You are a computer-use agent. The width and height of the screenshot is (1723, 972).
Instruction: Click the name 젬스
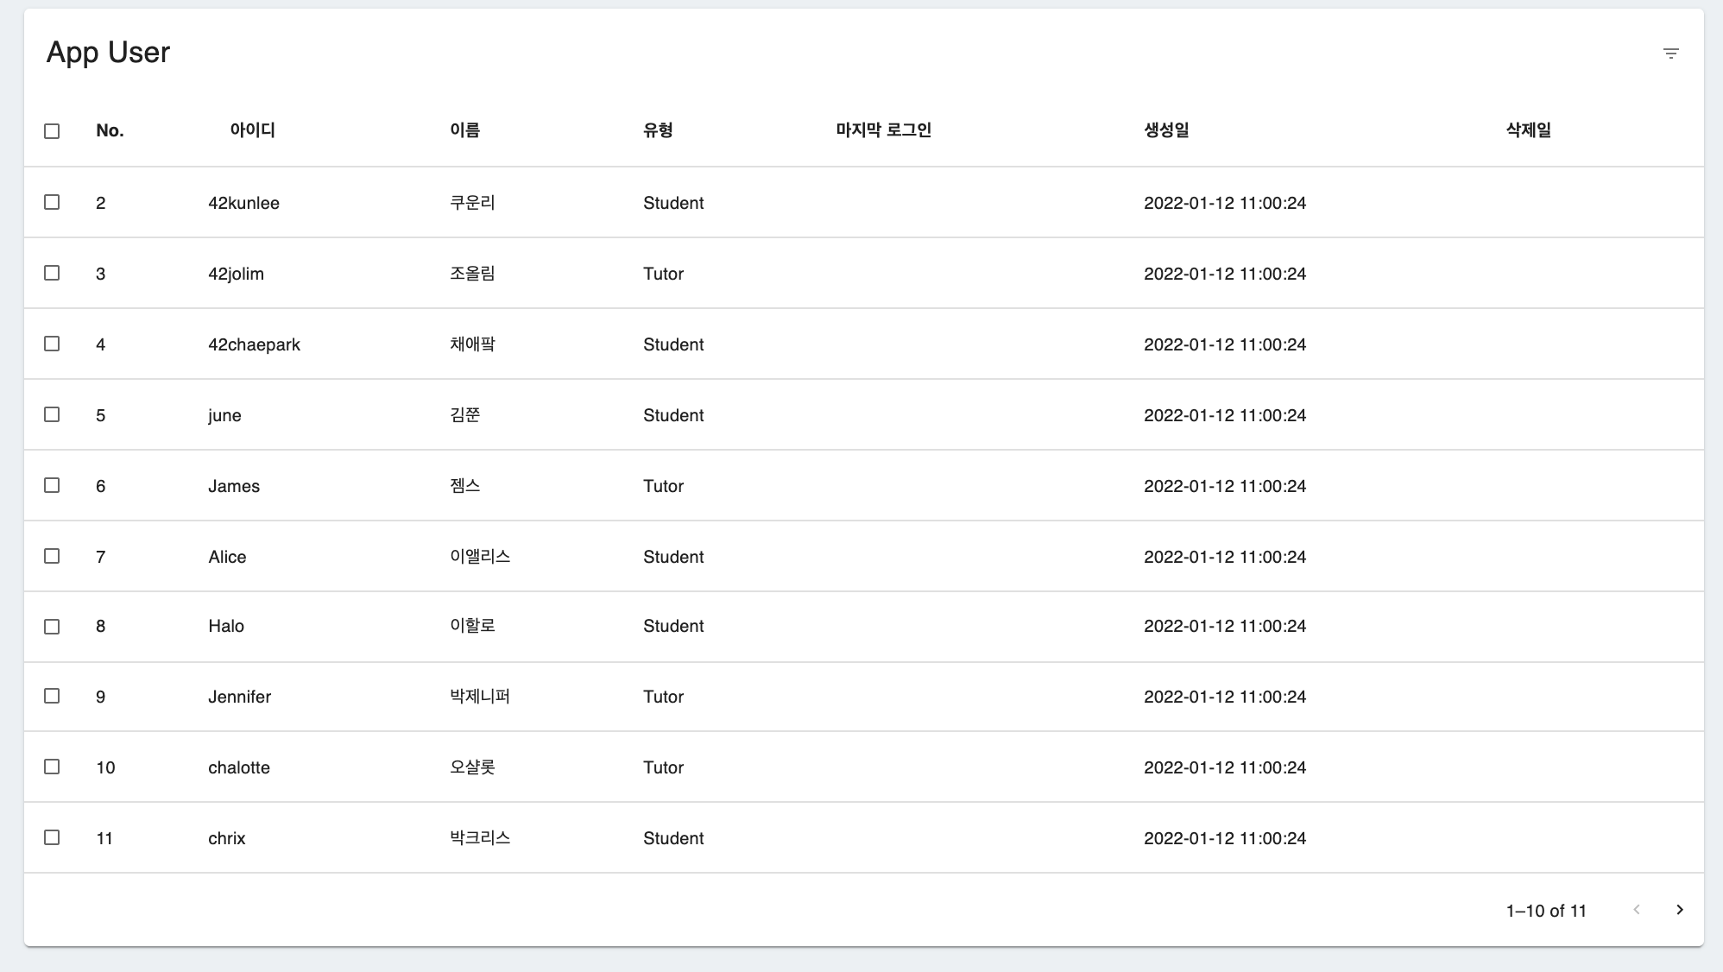464,485
